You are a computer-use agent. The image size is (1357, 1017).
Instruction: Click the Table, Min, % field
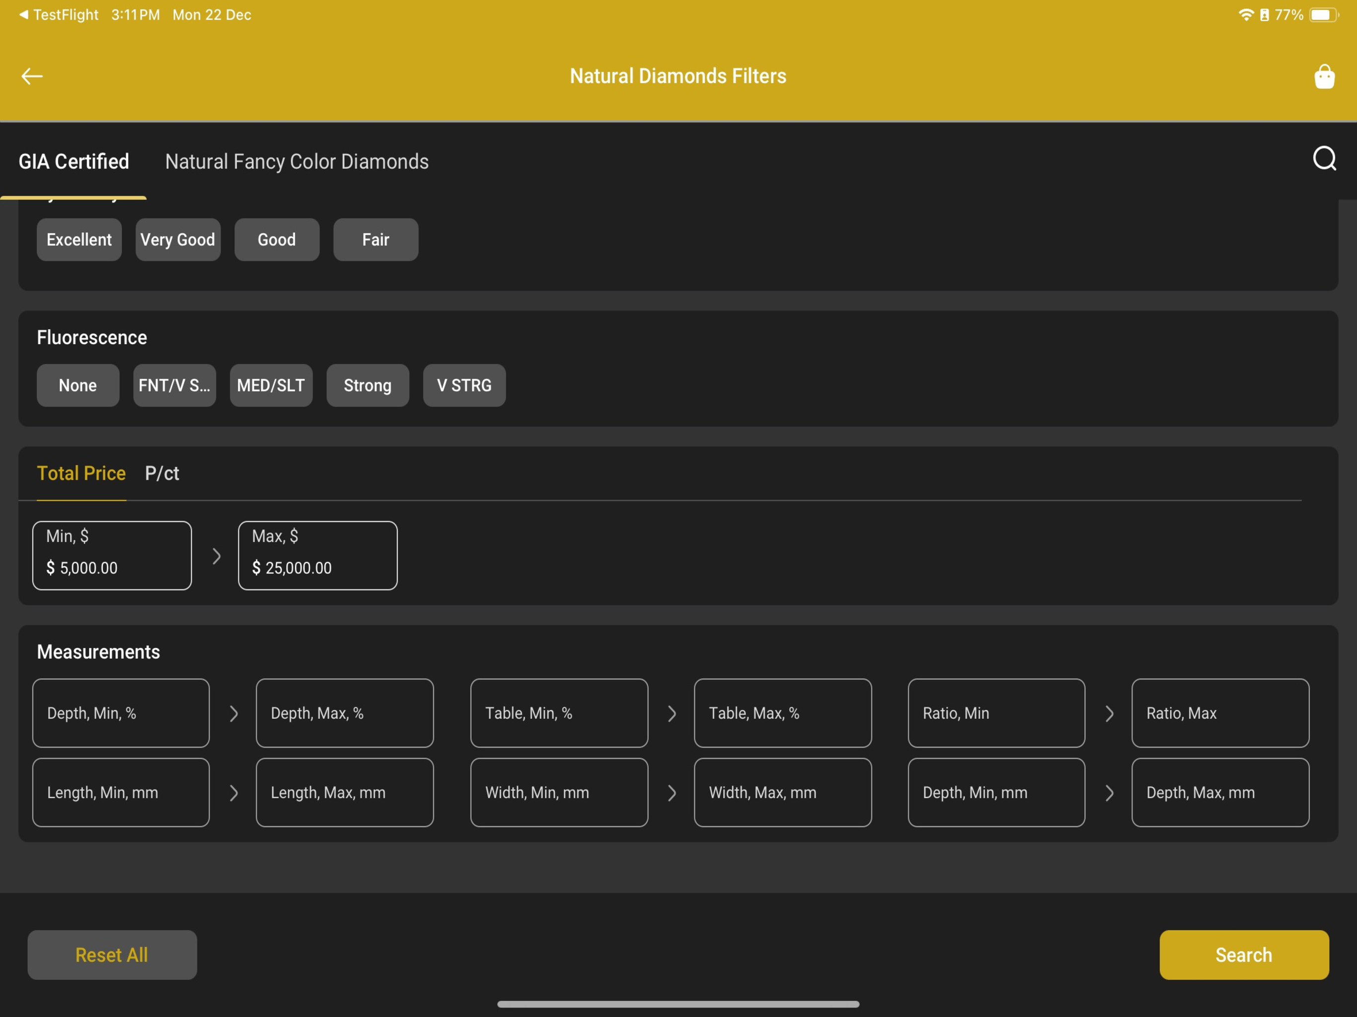pos(559,713)
